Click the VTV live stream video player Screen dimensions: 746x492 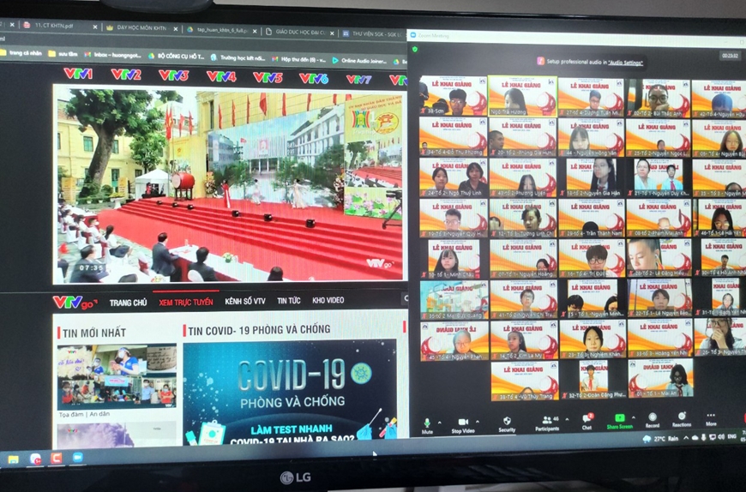point(228,184)
